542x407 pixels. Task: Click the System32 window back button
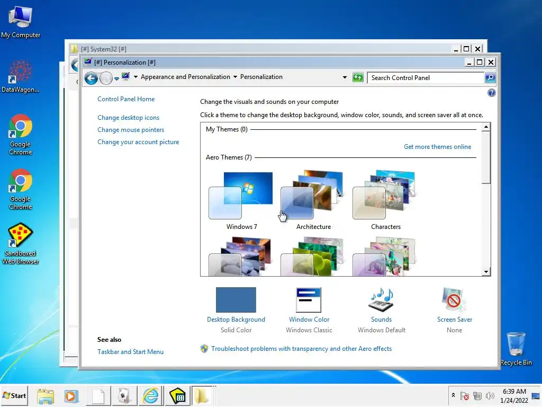[x=74, y=65]
